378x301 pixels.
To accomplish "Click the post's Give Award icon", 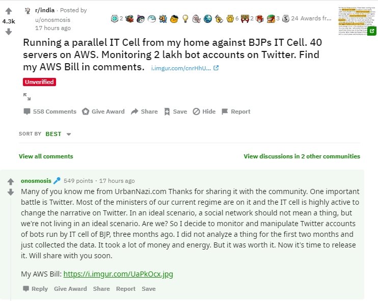I will [x=86, y=112].
